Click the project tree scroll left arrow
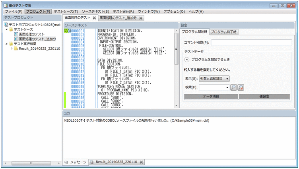Screen dimensions: 299x169 [x=5, y=163]
